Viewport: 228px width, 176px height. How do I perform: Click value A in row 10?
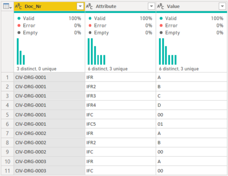[x=191, y=161]
